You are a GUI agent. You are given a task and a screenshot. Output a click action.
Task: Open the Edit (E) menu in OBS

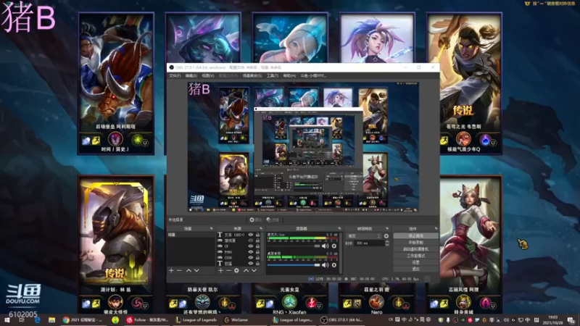191,76
